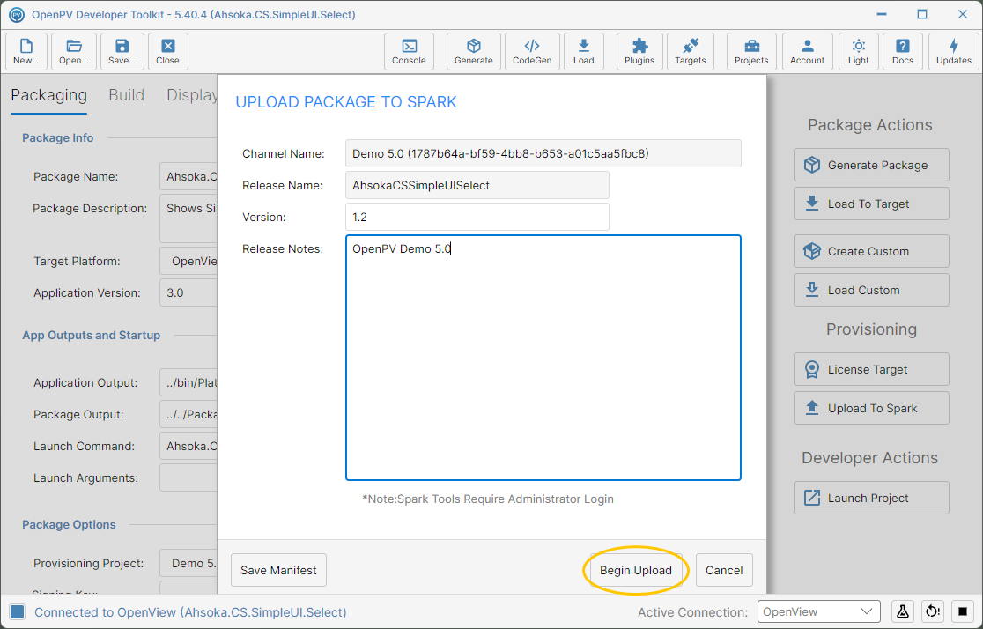The height and width of the screenshot is (629, 983).
Task: Switch to the Build tab
Action: pos(127,95)
